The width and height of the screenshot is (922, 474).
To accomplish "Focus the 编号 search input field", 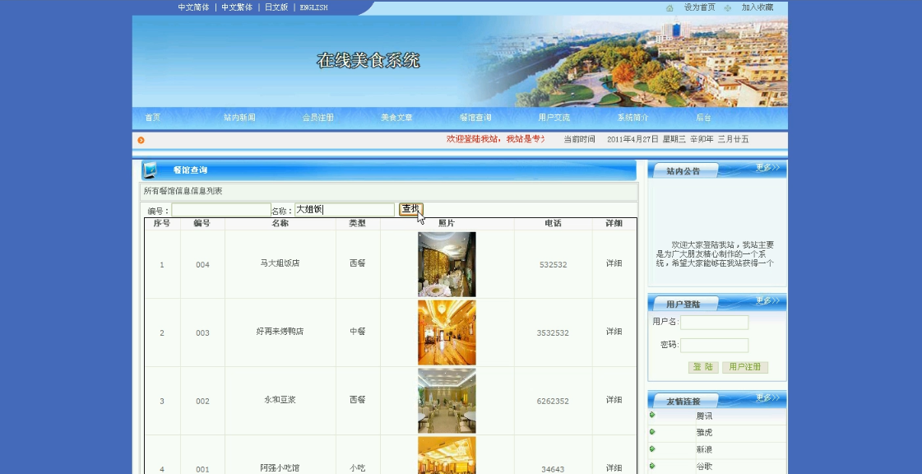I will pos(221,210).
